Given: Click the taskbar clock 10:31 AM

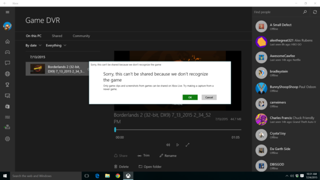Looking at the screenshot, I should (x=311, y=175).
